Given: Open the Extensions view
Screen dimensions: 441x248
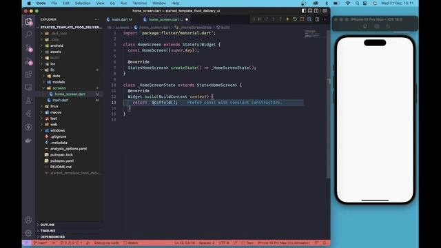Looking at the screenshot, I should click(x=28, y=74).
